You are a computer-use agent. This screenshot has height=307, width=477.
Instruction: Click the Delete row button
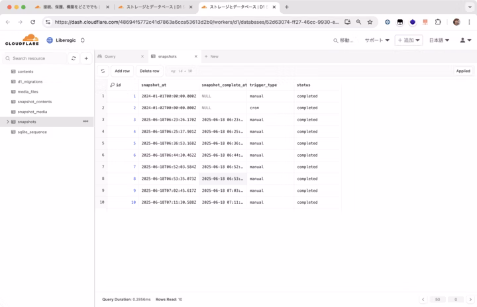click(x=149, y=71)
